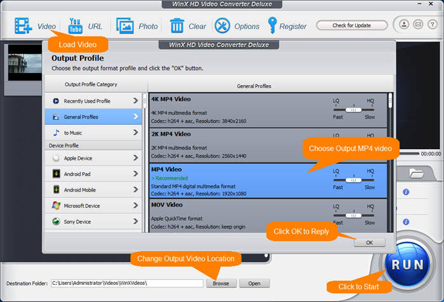This screenshot has width=444, height=302.
Task: Select the 4K MP4 Video profile
Action: (268, 110)
